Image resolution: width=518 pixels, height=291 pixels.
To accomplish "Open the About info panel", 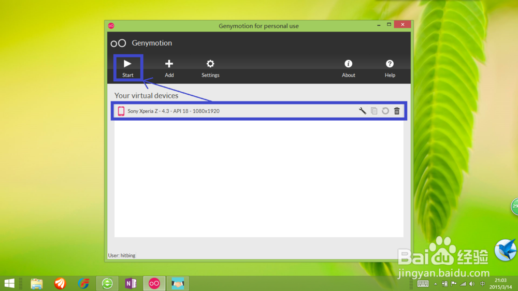I will click(x=348, y=68).
